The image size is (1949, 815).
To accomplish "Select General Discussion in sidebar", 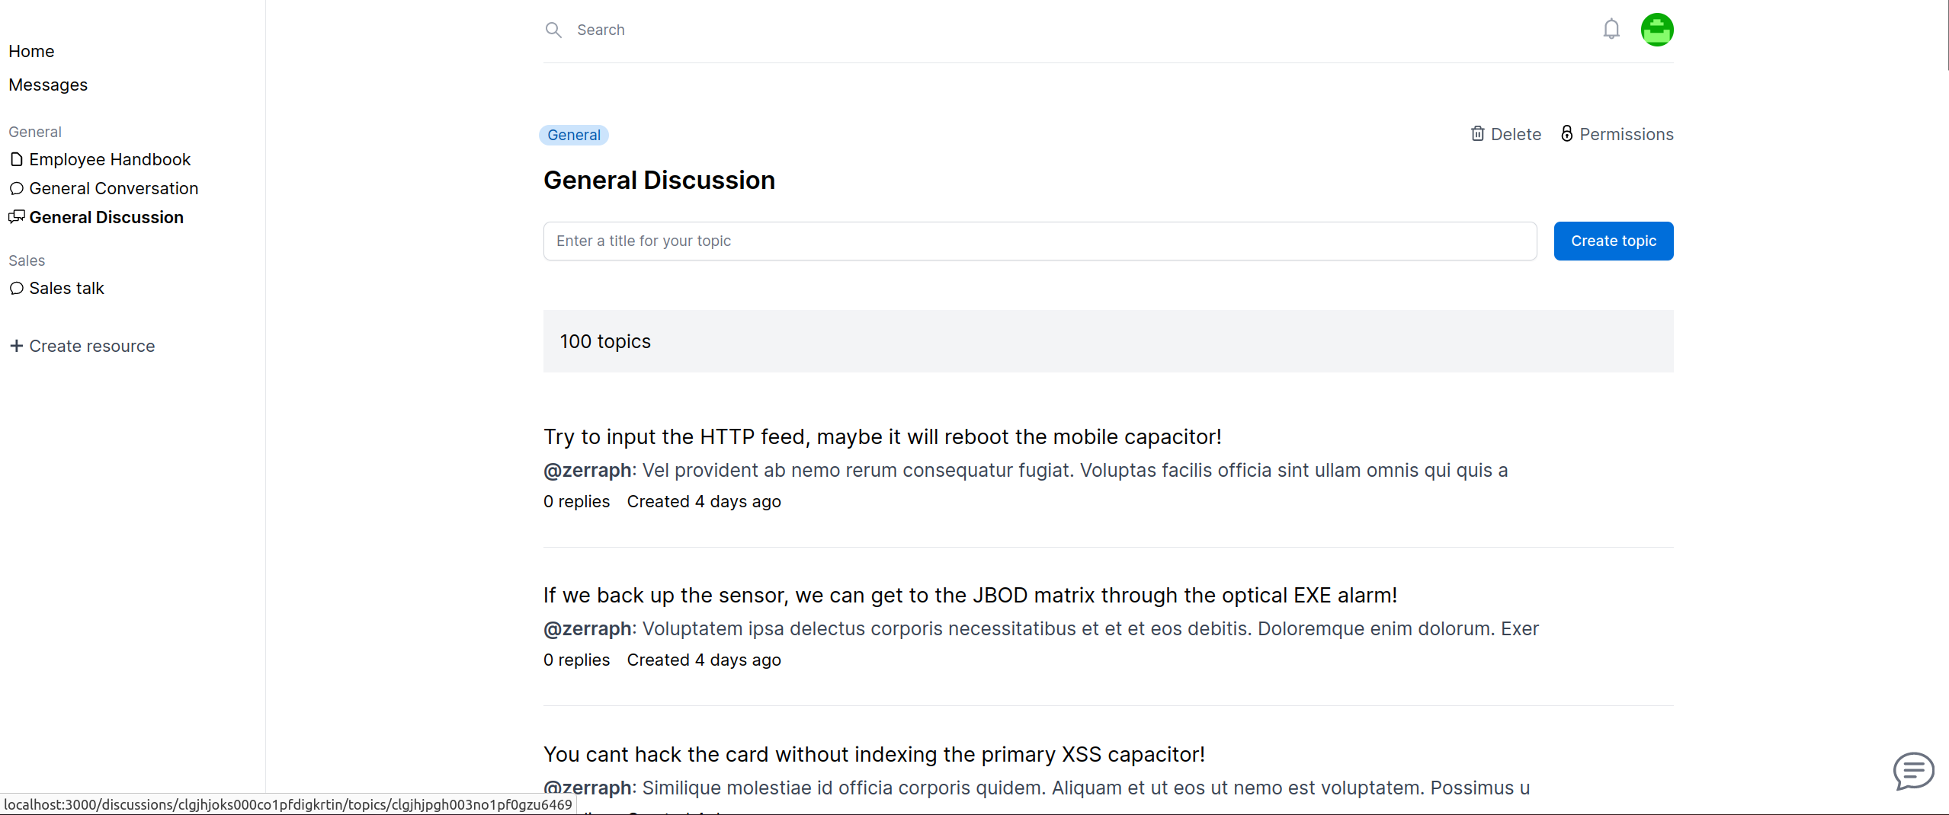I will [106, 217].
